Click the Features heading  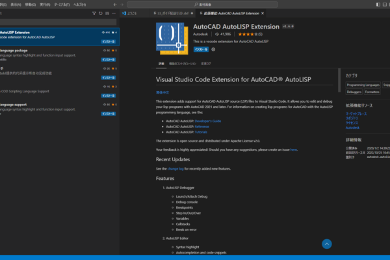pos(165,178)
